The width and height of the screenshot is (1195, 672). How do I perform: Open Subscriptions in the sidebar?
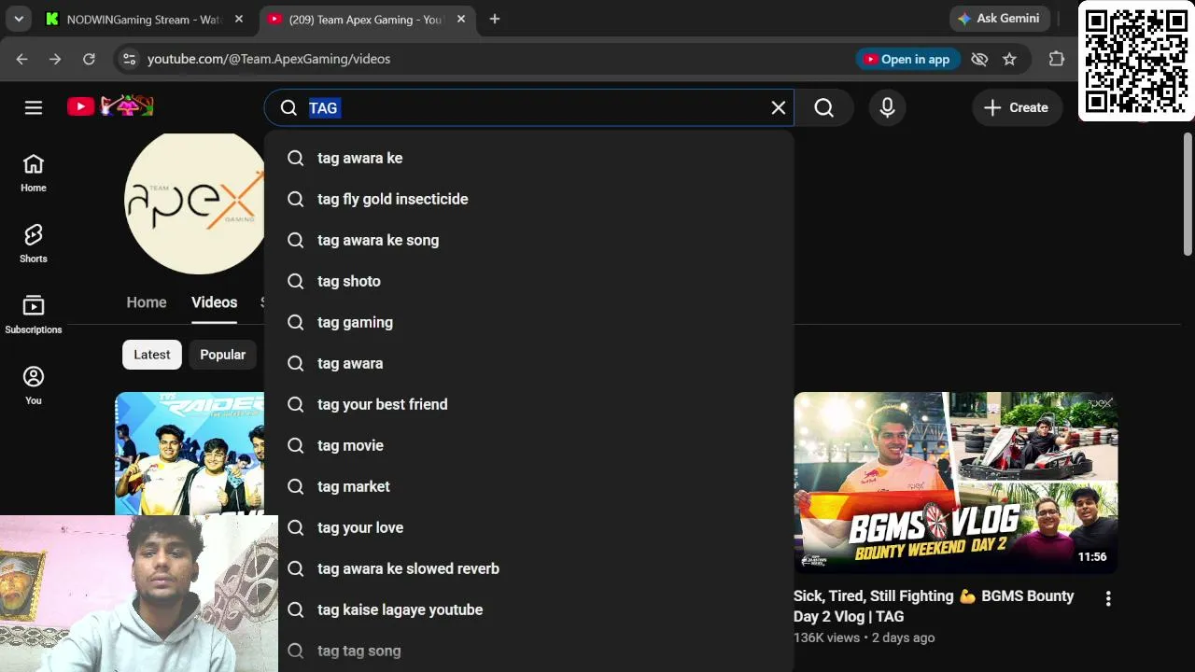[x=34, y=315]
